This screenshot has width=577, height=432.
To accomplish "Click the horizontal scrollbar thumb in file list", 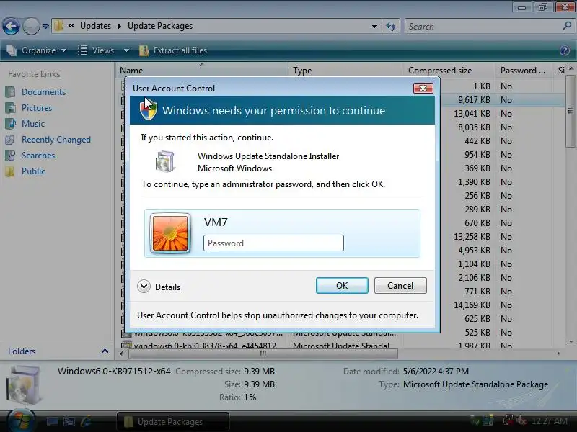I will 263,354.
